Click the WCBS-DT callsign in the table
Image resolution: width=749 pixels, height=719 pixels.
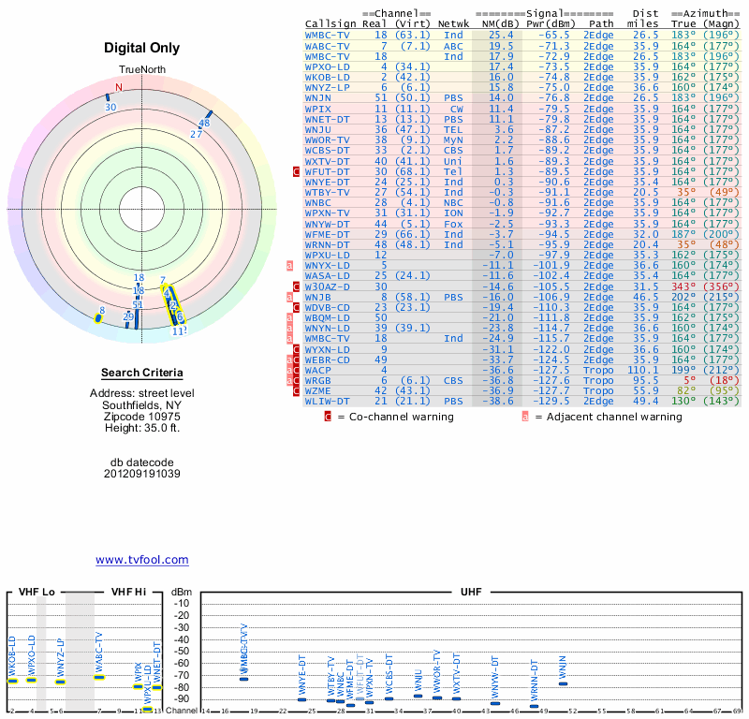(x=327, y=150)
